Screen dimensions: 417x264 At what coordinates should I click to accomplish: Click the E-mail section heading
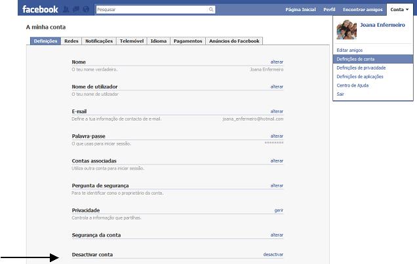pos(79,111)
